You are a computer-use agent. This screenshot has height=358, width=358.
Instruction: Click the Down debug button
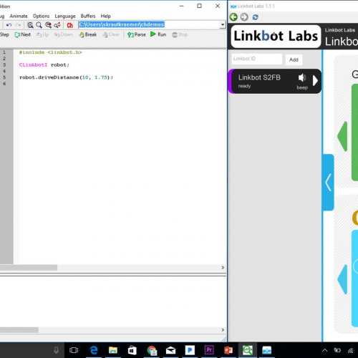tap(64, 35)
